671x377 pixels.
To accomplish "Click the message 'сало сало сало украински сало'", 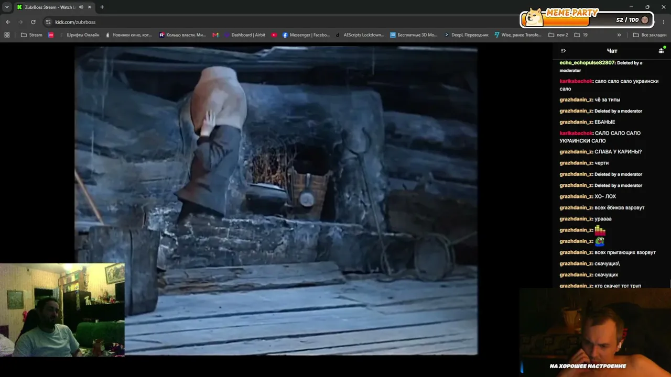I will (609, 85).
